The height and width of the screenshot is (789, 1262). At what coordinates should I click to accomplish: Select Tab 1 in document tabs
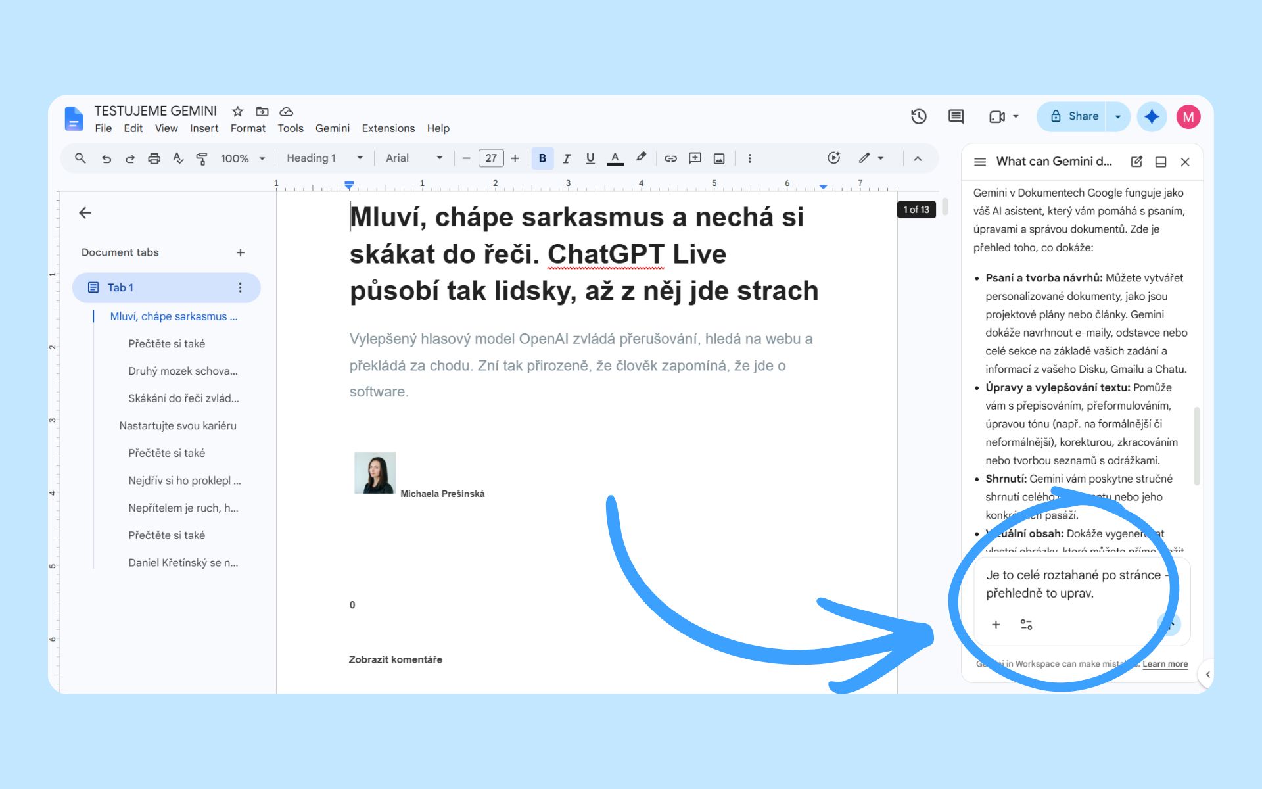pyautogui.click(x=166, y=287)
